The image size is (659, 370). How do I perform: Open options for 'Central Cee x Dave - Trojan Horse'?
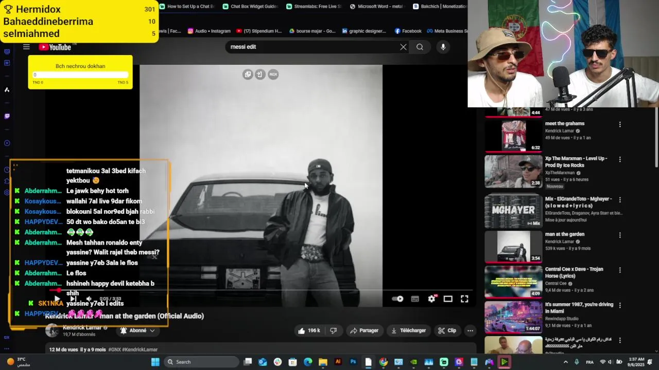coord(620,270)
